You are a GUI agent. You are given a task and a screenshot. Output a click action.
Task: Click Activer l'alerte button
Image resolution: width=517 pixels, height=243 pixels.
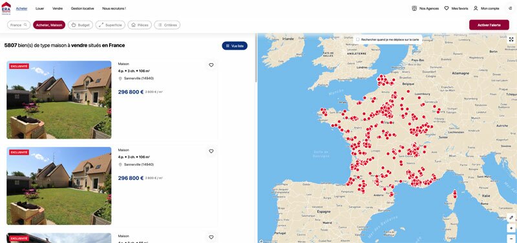489,25
